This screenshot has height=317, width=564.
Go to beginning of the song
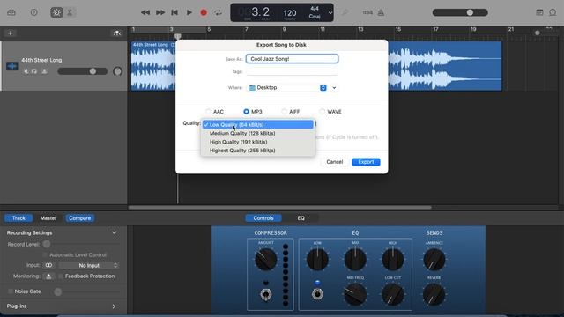(174, 12)
